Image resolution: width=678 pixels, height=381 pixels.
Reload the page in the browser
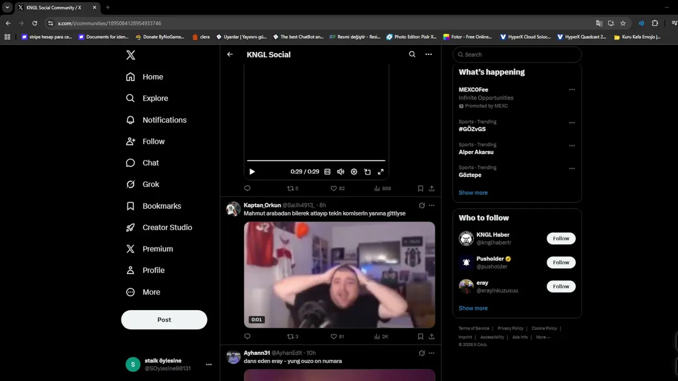tap(34, 23)
